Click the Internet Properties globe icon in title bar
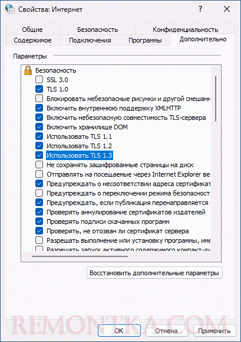 tap(9, 9)
